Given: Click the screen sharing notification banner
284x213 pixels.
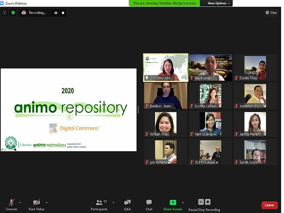Looking at the screenshot, I should [x=165, y=3].
